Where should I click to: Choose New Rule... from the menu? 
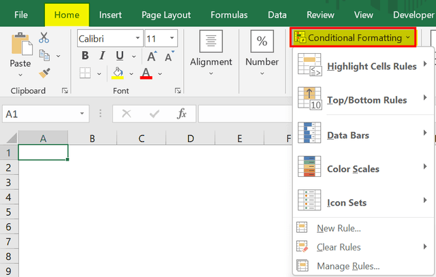pos(339,229)
